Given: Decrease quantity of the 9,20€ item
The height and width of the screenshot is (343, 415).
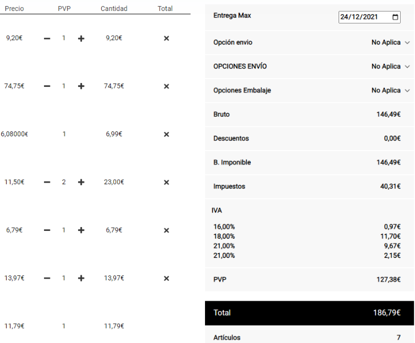Looking at the screenshot, I should (47, 38).
